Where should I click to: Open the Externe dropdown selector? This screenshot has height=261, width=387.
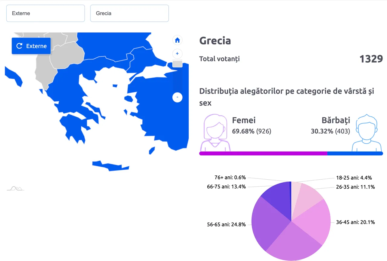coord(45,13)
